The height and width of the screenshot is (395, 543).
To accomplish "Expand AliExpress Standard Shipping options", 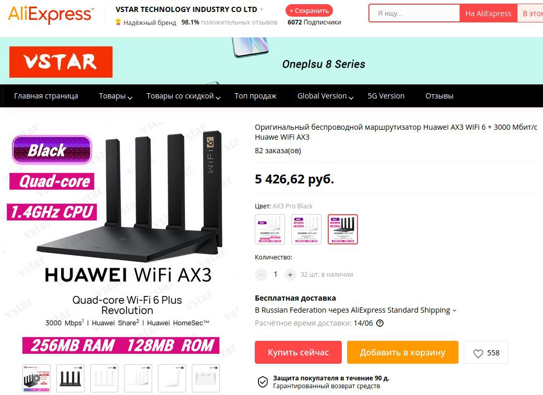I will point(454,311).
